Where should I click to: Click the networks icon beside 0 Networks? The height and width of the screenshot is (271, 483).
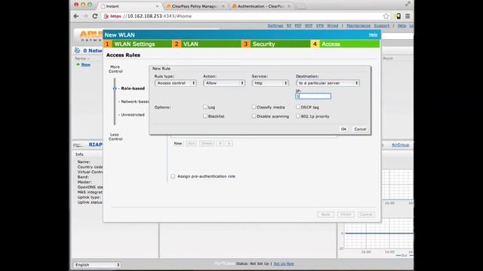tap(77, 50)
